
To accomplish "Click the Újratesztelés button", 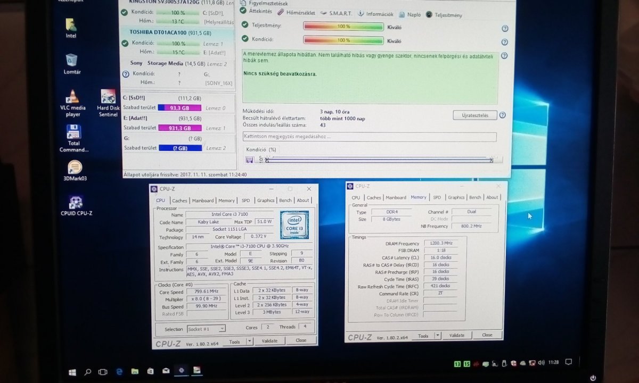I will click(x=475, y=115).
